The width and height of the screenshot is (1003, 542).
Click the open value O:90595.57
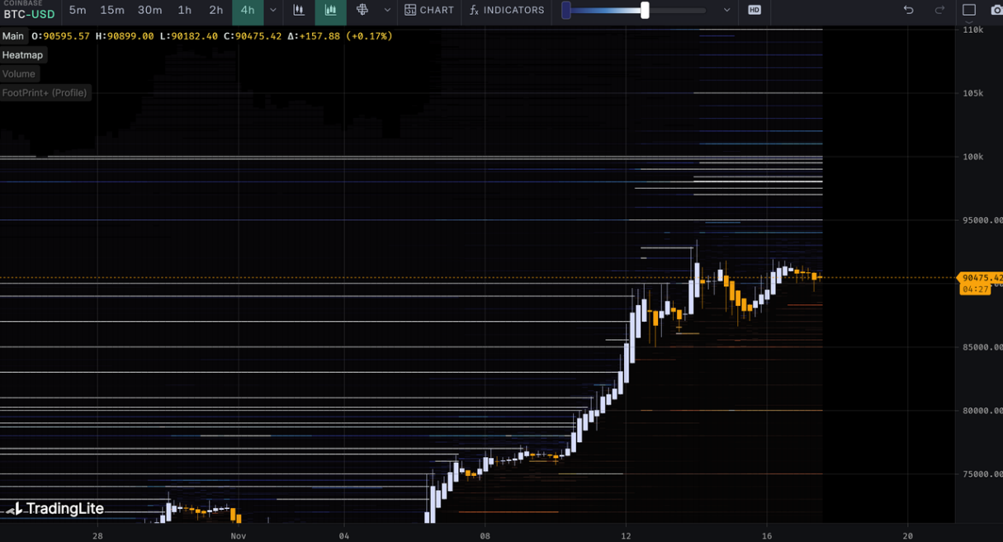[x=61, y=36]
